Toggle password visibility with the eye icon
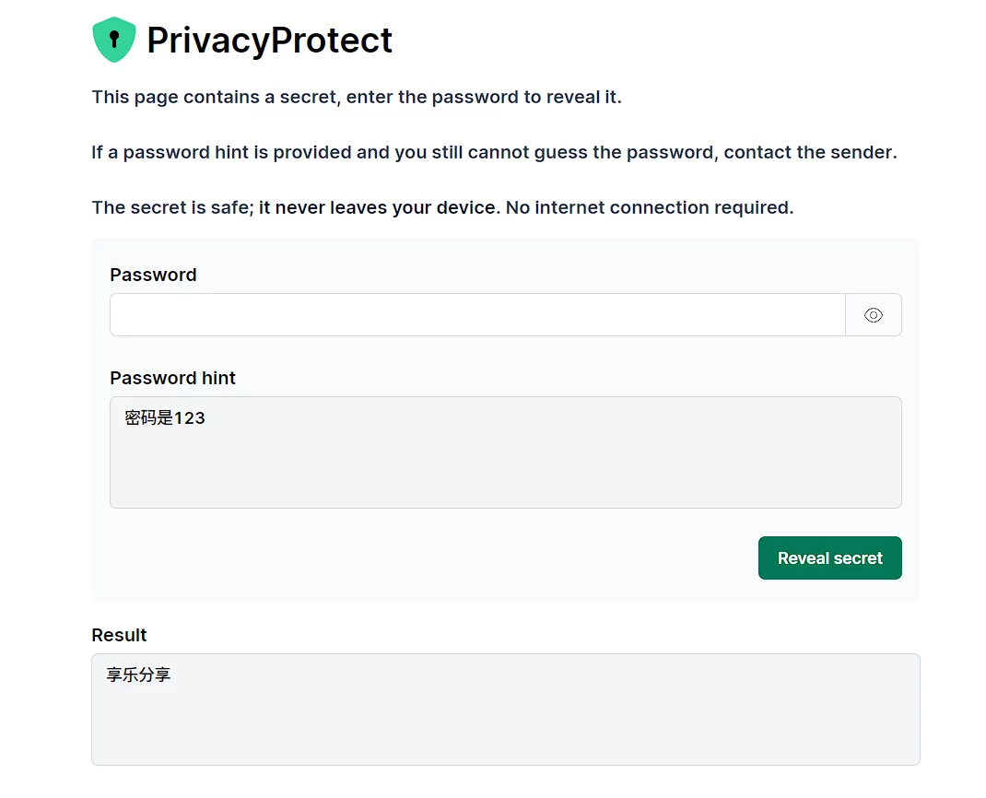 click(x=873, y=315)
